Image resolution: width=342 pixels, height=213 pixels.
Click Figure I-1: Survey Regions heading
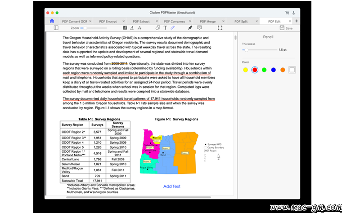coord(176,119)
